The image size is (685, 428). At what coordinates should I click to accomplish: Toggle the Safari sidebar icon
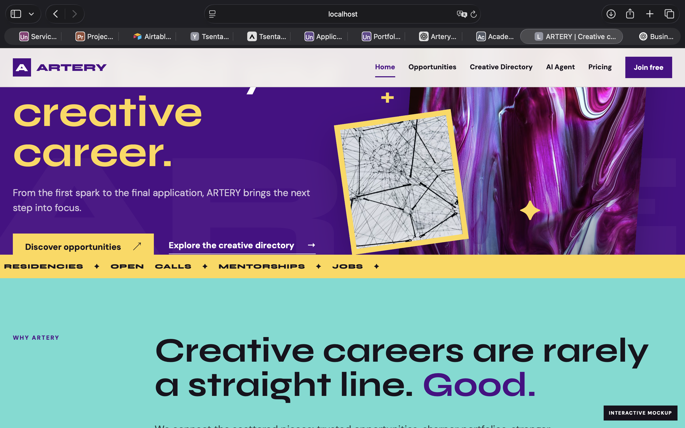16,14
